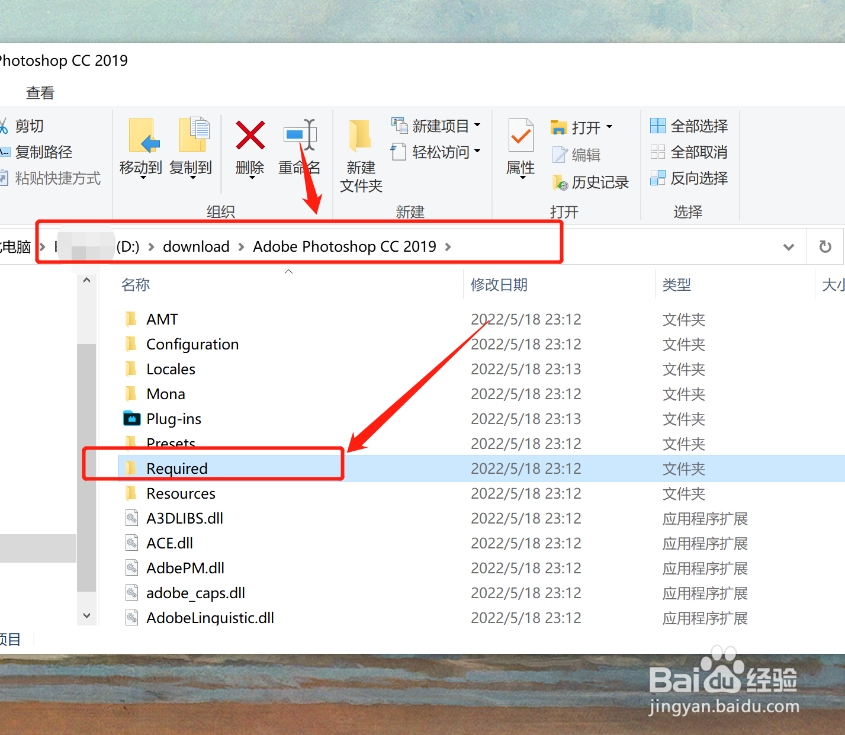Click the A3DLIBS.dll file icon
This screenshot has height=735, width=845.
tap(131, 518)
